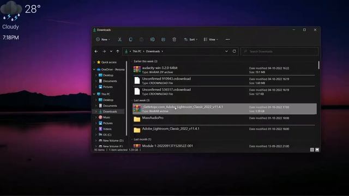Open the New dropdown button
Screen dimensions: 349x196
tap(103, 39)
